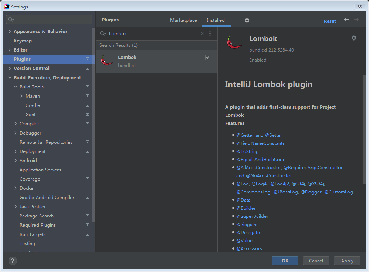Viewport: 369px width, 272px height.
Task: Focus the settings search field
Action: pos(49,20)
